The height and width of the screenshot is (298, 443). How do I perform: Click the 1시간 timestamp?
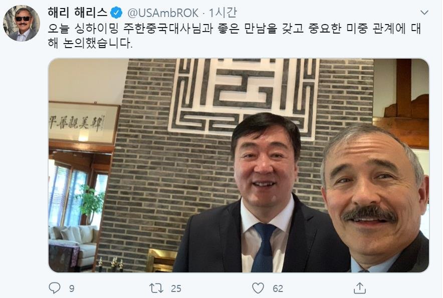tap(223, 13)
